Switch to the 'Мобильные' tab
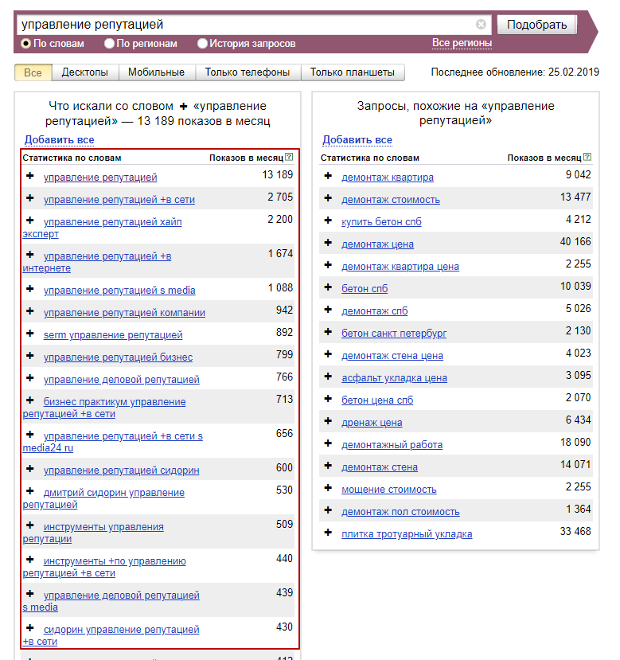 tap(157, 72)
